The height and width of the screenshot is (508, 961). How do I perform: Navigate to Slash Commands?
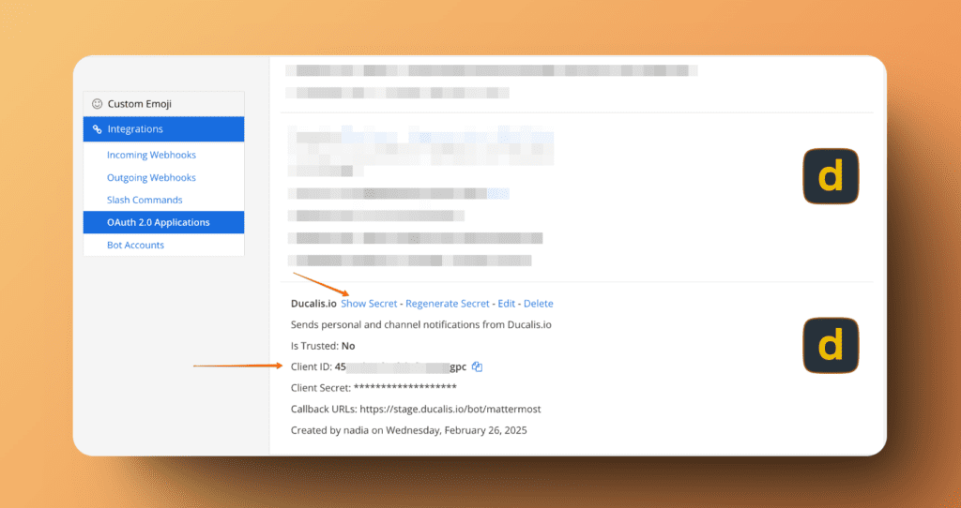145,200
